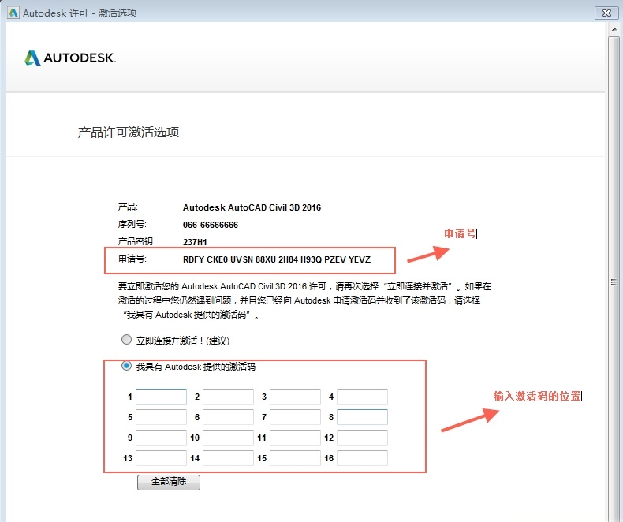
Task: Click activation code field 12
Action: coord(362,438)
